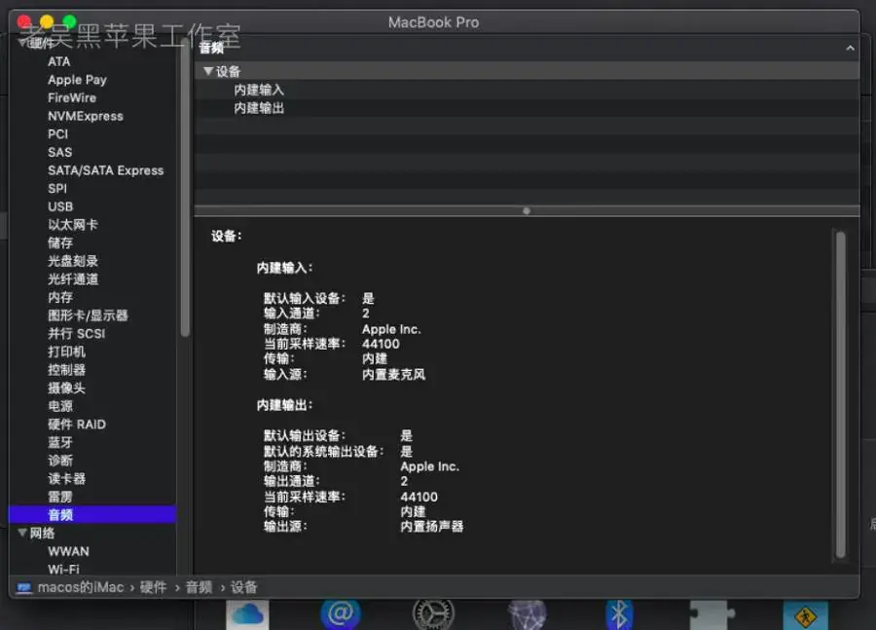Select 图形卡/显示器 in the sidebar

(x=88, y=315)
